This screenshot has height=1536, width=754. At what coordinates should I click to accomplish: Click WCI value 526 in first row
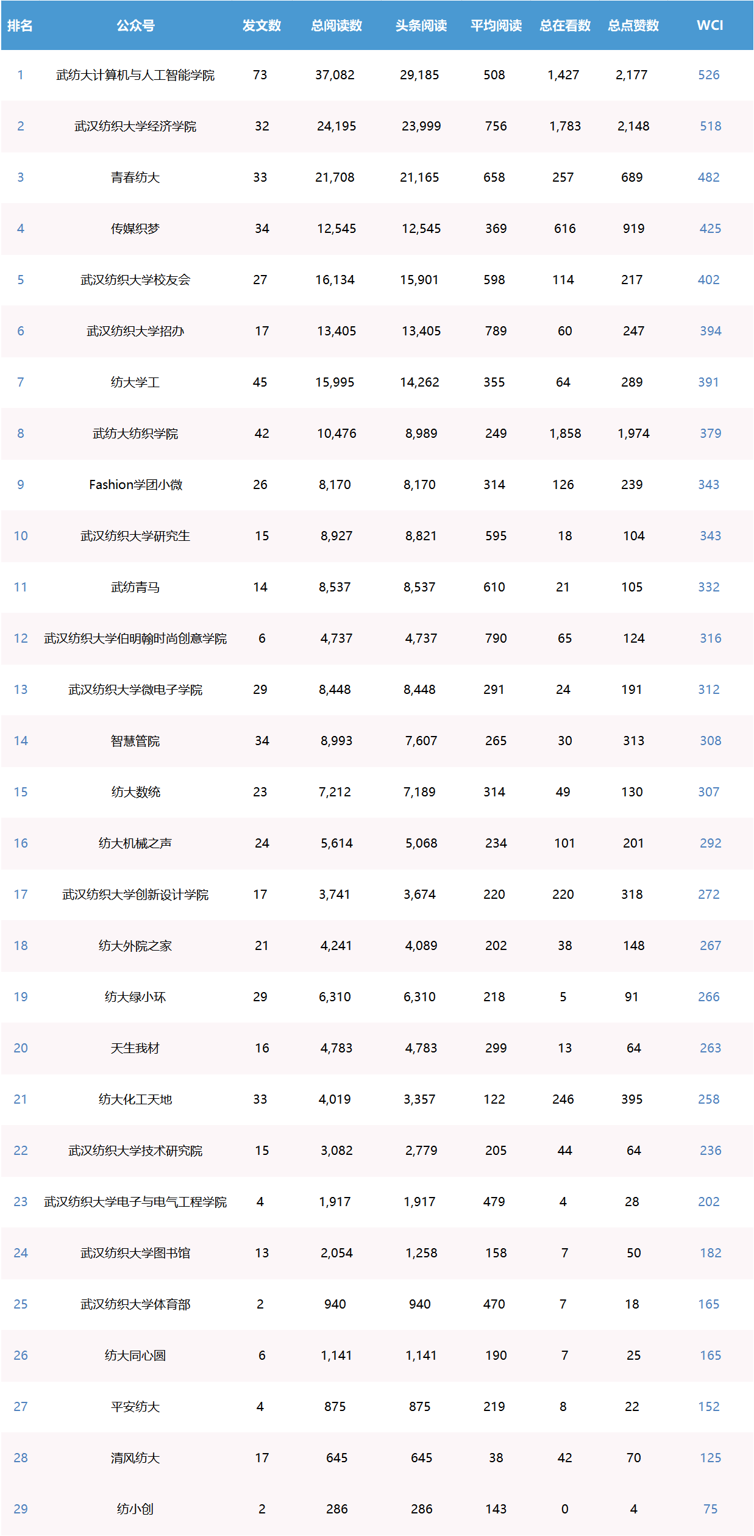[708, 75]
